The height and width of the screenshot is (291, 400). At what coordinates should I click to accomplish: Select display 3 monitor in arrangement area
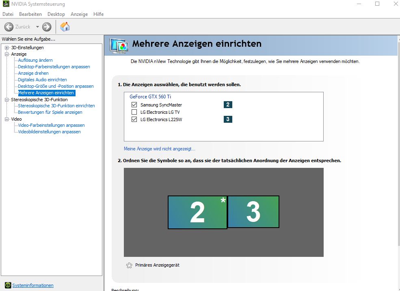click(253, 212)
